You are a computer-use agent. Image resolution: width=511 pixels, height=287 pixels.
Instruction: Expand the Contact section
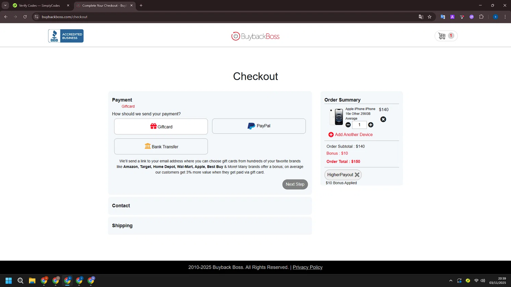[210, 206]
